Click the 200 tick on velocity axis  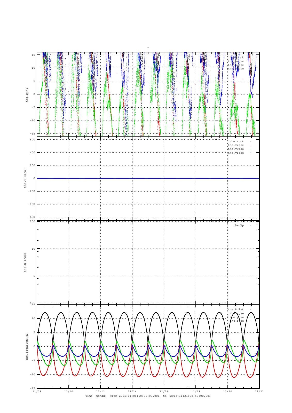(32, 165)
